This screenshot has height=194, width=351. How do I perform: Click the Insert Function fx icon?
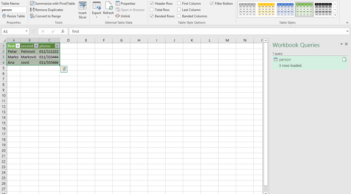[63, 32]
